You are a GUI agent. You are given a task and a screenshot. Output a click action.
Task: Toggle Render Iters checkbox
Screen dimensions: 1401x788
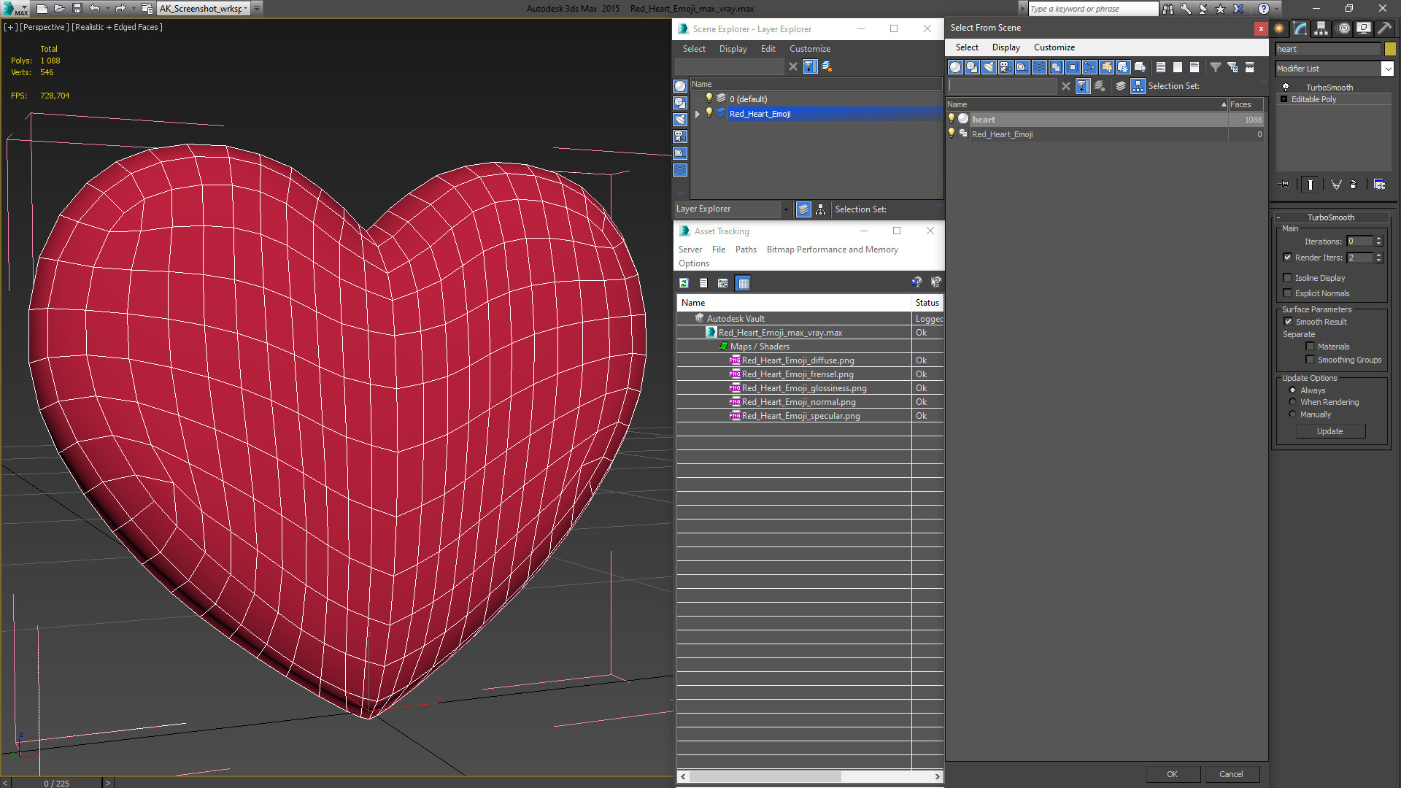pyautogui.click(x=1287, y=258)
